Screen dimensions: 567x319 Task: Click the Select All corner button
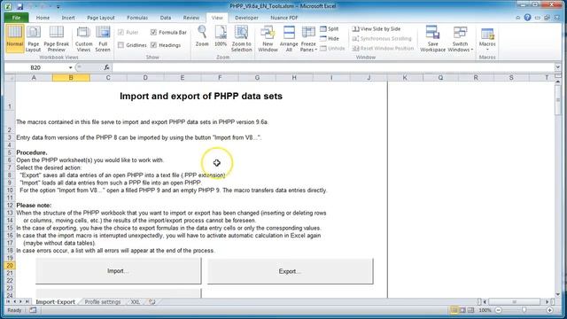[x=10, y=77]
